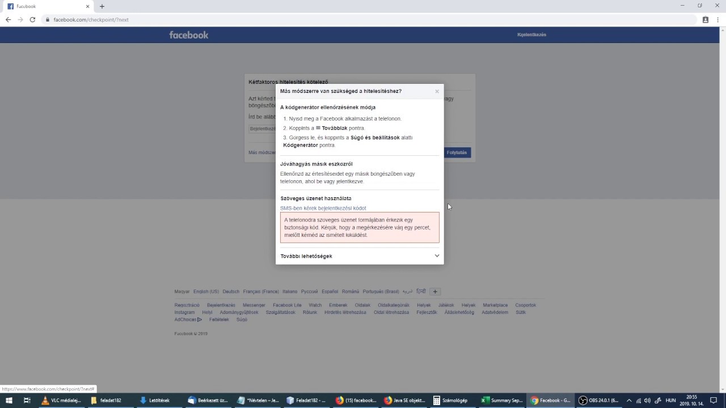Image resolution: width=726 pixels, height=408 pixels.
Task: Open Névtelen Notepad taskbar item
Action: (257, 400)
